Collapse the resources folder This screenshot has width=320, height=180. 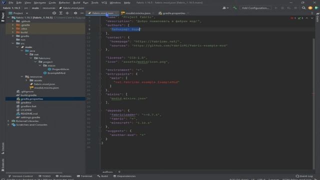(22, 76)
